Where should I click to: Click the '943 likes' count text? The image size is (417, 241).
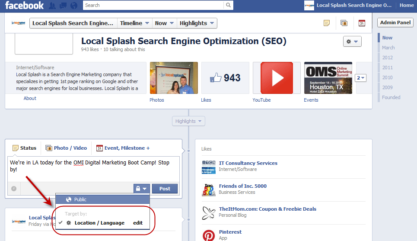(90, 49)
